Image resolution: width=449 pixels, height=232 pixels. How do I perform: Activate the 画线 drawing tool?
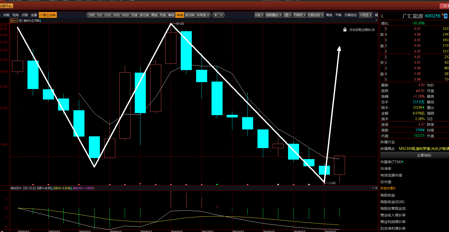point(329,15)
